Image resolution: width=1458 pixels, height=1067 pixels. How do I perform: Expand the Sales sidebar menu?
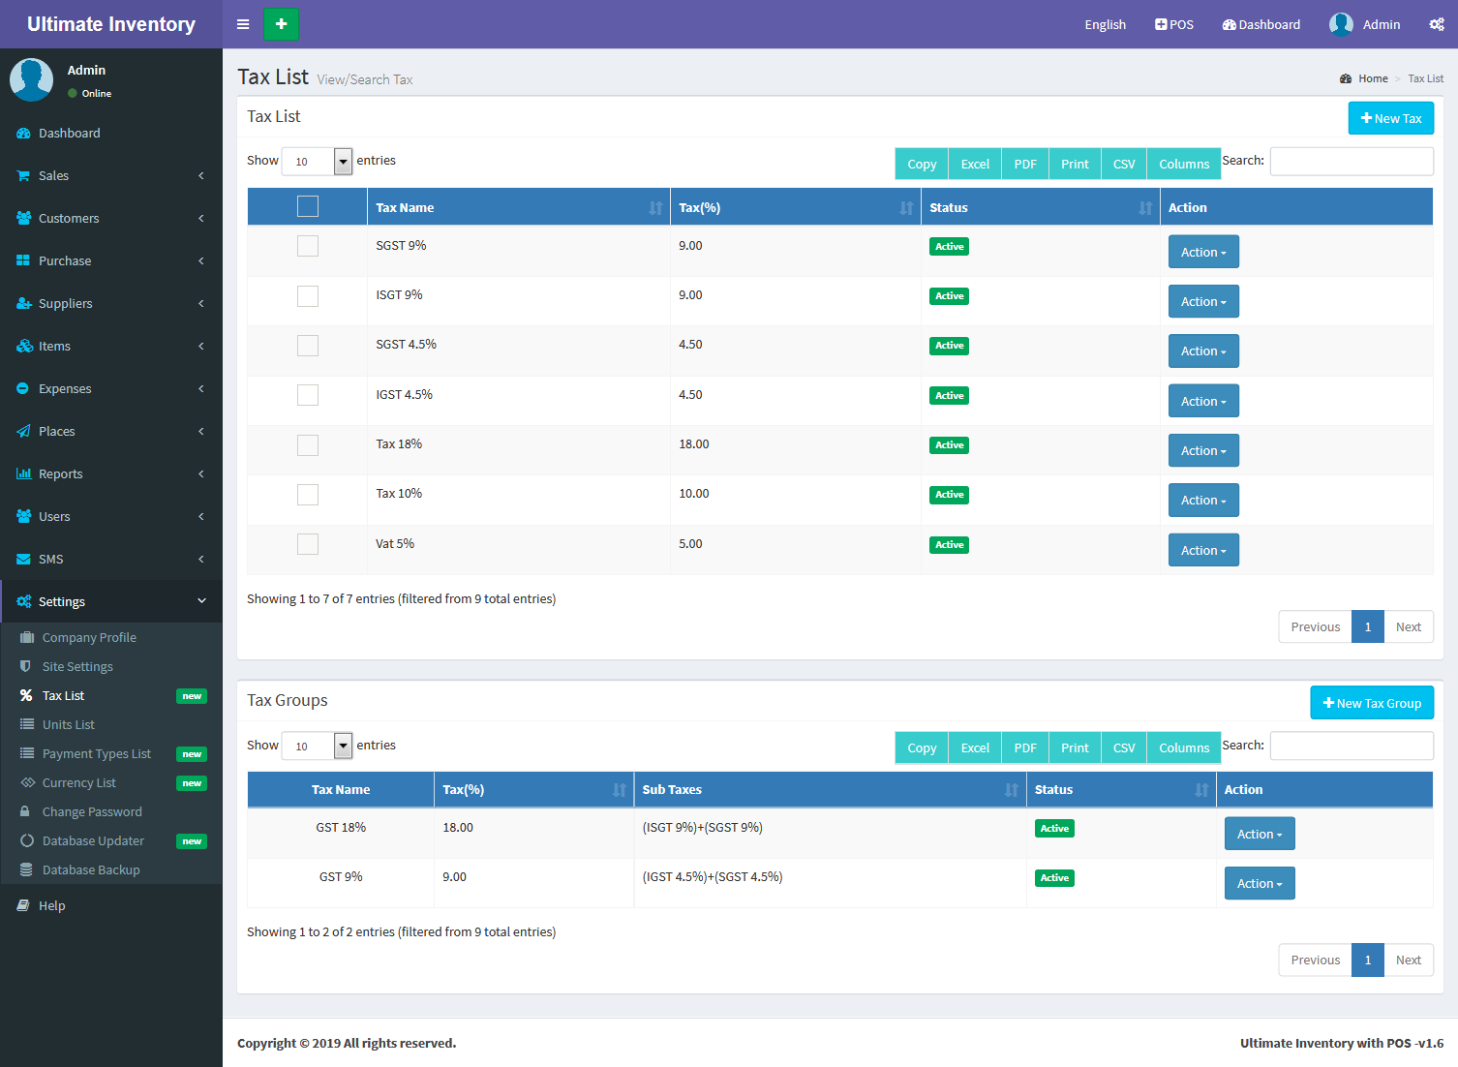coord(111,176)
